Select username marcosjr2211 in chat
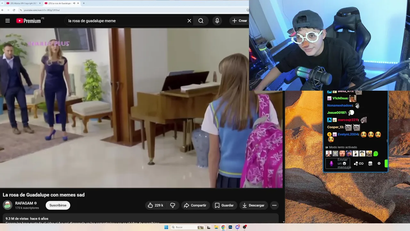Viewport: 410px width, 231px height. [348, 120]
